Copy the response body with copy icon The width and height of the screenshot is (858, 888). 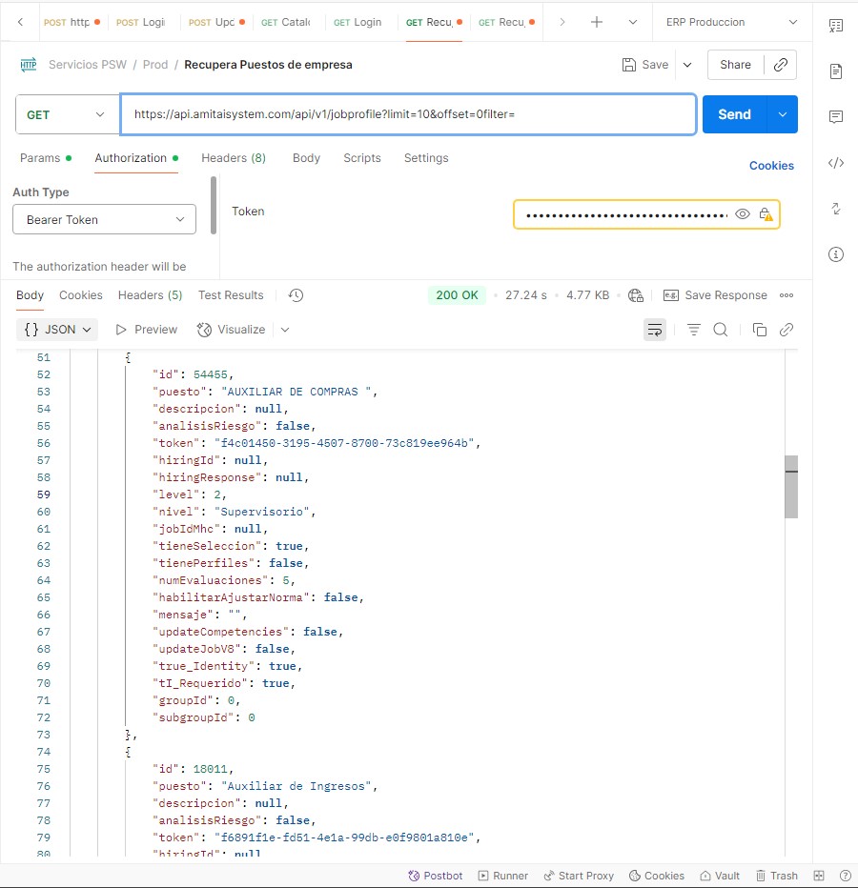pos(760,330)
